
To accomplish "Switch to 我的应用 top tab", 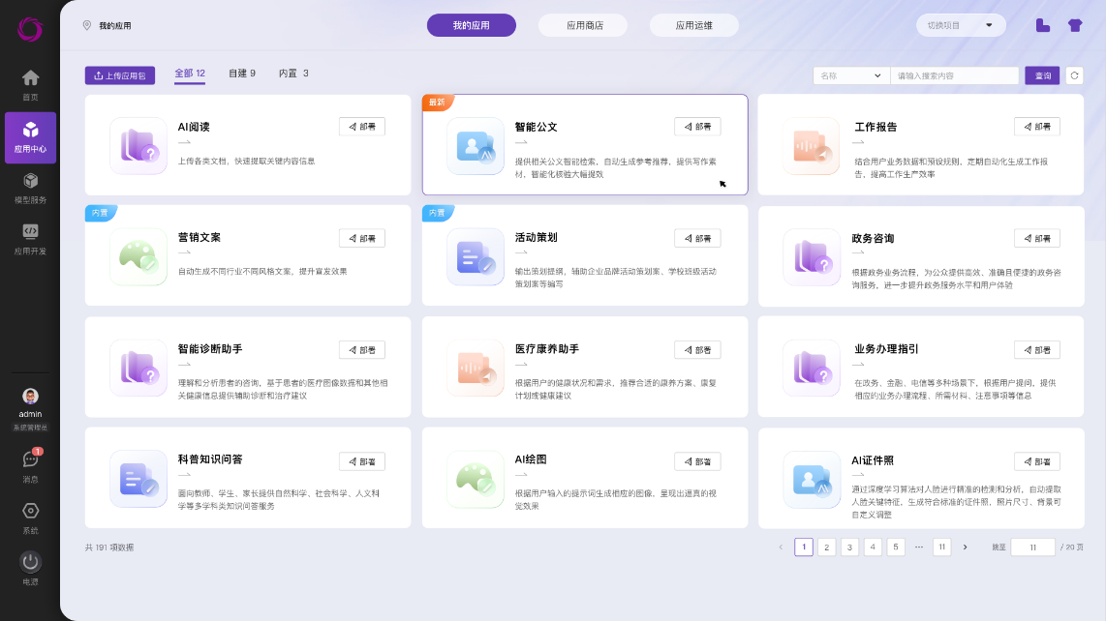I will point(472,25).
